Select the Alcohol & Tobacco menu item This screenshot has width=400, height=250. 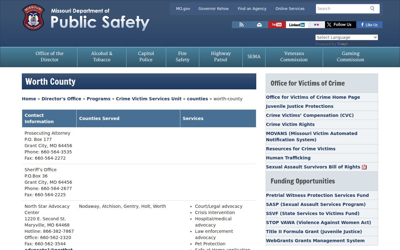(102, 57)
